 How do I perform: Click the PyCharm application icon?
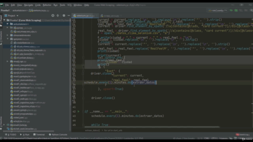(x=2, y=5)
